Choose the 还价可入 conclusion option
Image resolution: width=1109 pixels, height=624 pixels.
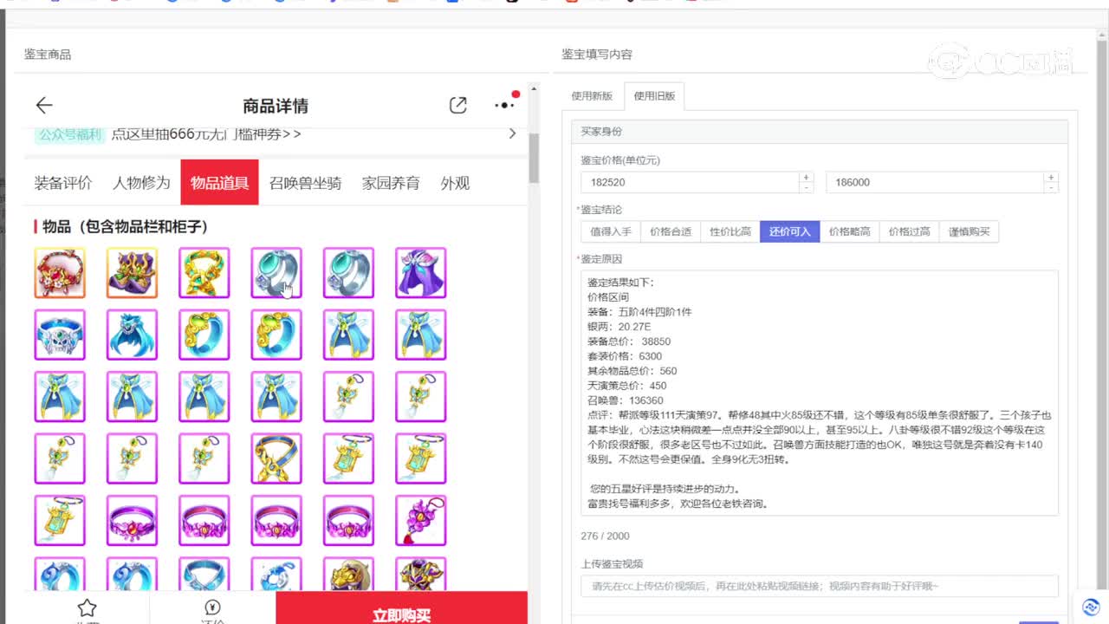(x=790, y=231)
